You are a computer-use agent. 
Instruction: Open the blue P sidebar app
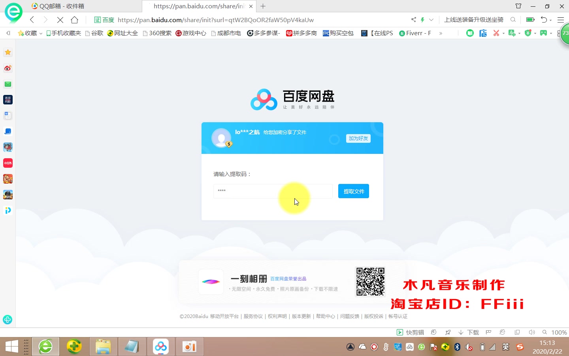pos(8,210)
